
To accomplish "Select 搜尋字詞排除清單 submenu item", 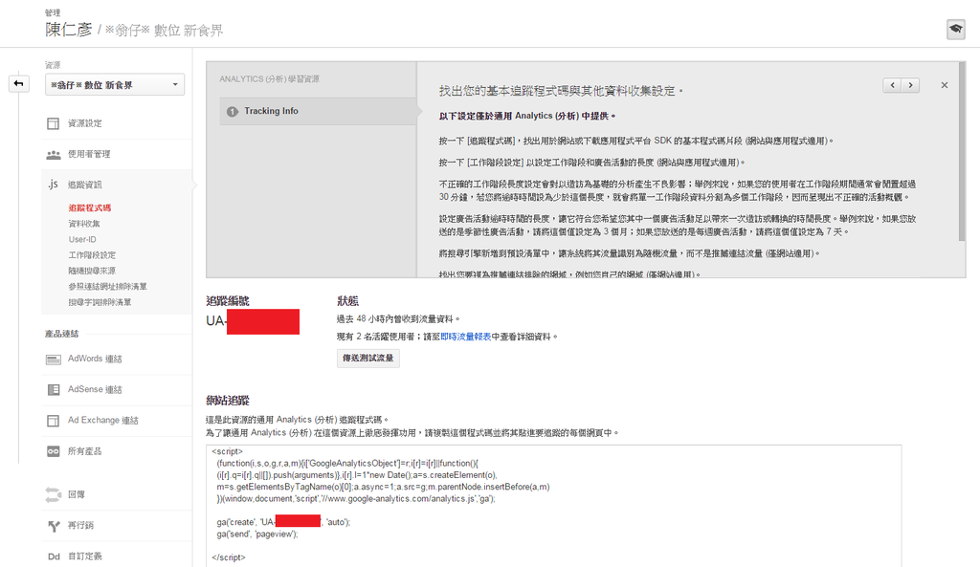I will click(x=100, y=302).
